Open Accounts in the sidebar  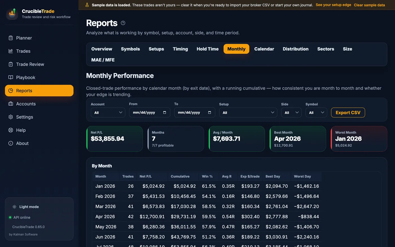(x=39, y=104)
